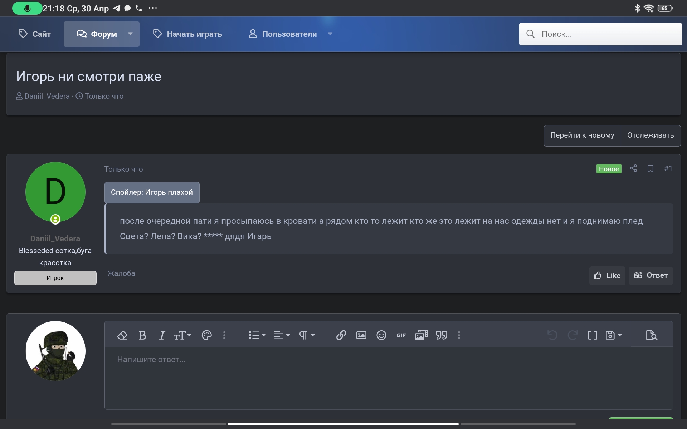Viewport: 687px width, 429px height.
Task: Insert image using picture icon
Action: click(x=361, y=335)
